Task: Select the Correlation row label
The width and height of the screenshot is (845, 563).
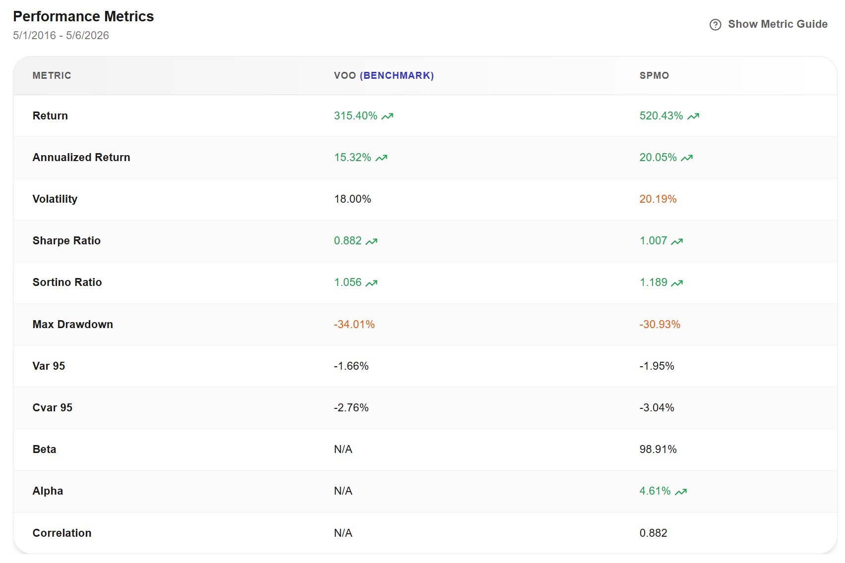Action: (62, 533)
